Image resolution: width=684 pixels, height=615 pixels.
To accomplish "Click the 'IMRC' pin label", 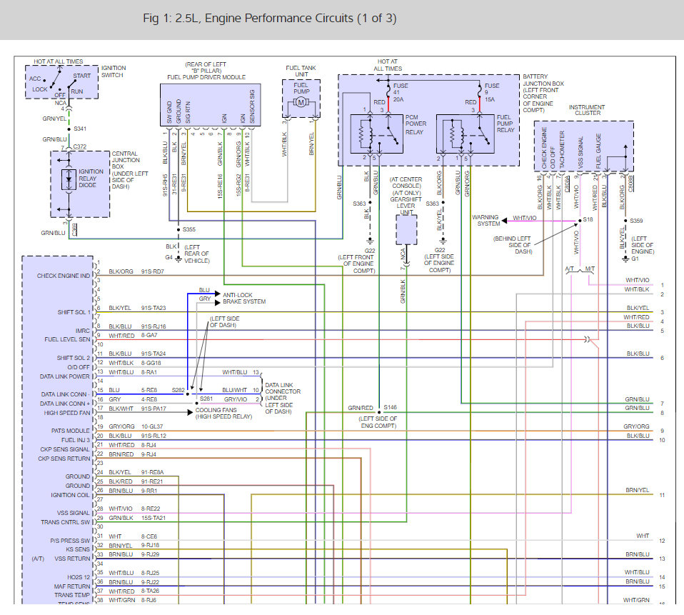I will (82, 331).
